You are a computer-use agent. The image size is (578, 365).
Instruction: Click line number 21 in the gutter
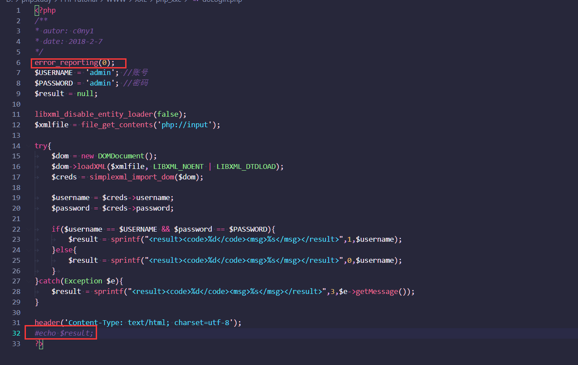pyautogui.click(x=16, y=219)
